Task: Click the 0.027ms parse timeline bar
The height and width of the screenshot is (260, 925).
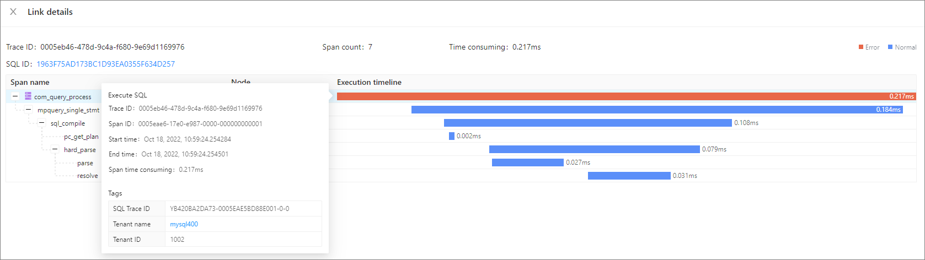Action: (x=527, y=162)
